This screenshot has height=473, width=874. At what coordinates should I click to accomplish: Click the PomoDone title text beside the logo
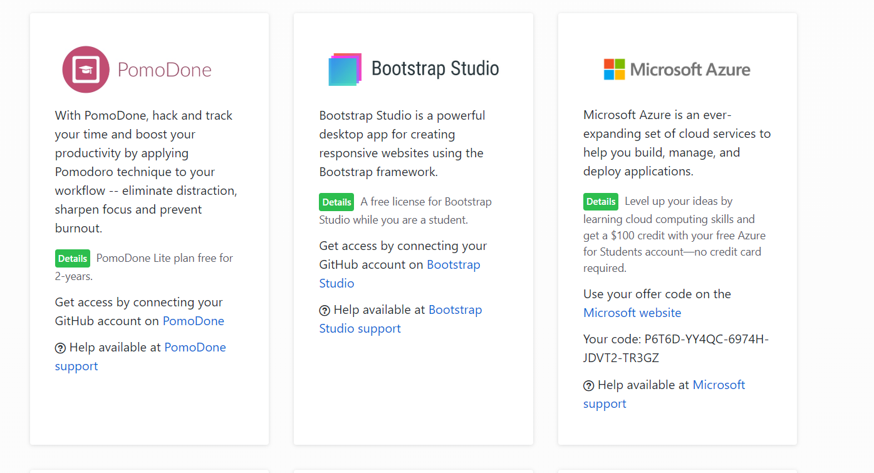tap(165, 70)
